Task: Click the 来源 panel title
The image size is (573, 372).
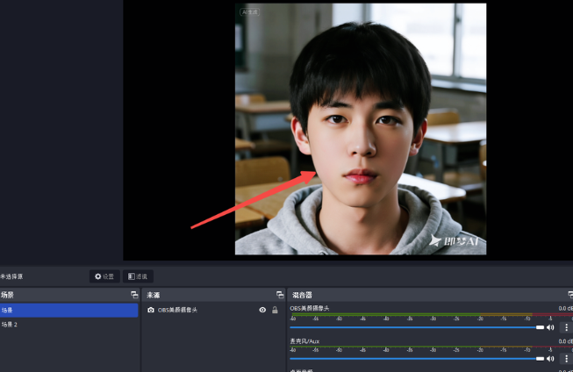Action: 153,295
